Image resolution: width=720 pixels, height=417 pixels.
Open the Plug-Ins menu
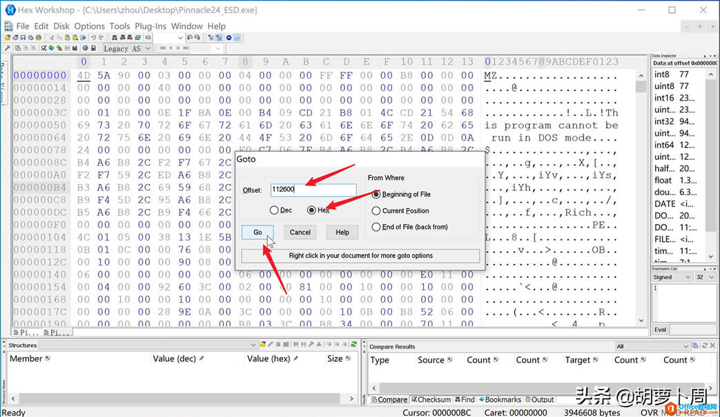[x=150, y=26]
